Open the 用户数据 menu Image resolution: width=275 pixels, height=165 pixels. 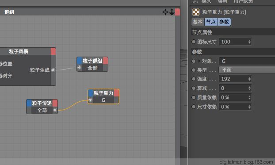tap(243, 1)
